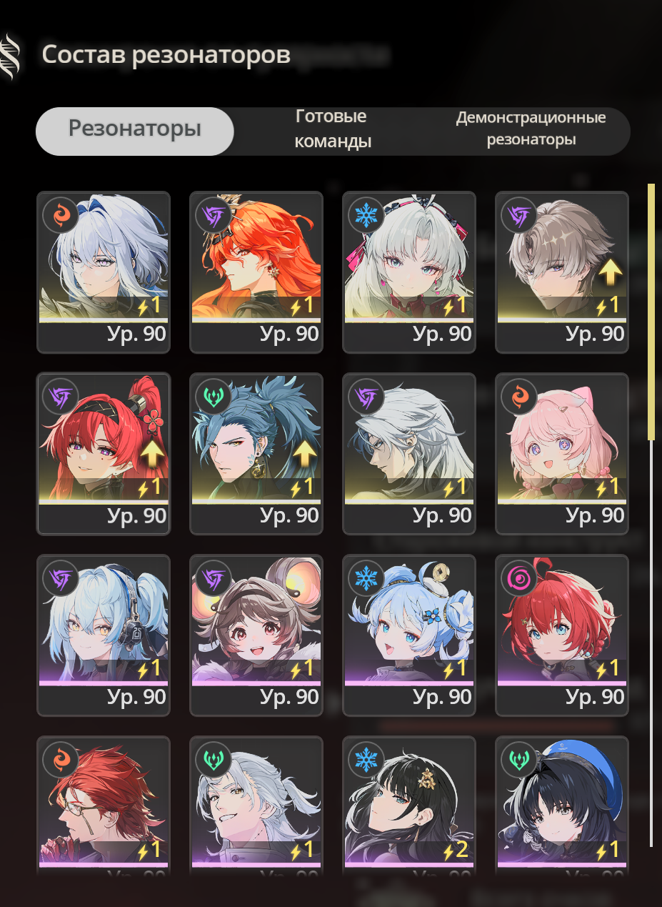Click the yellow scrollbar on the right edge
662x907 pixels.
(x=651, y=311)
